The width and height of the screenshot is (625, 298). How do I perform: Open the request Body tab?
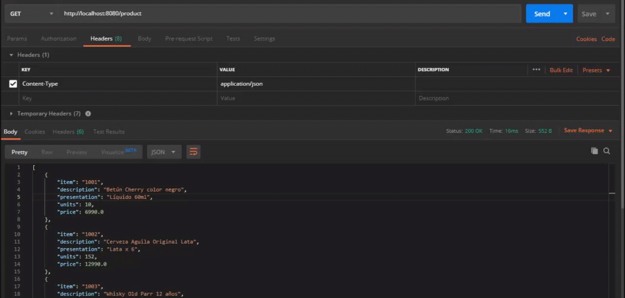click(x=144, y=39)
